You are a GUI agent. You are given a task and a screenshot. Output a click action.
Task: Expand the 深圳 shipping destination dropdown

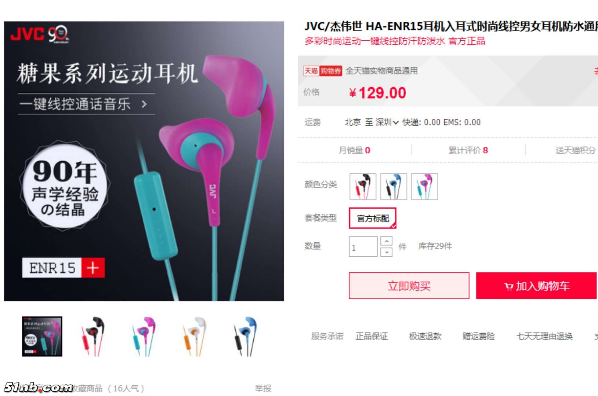387,122
